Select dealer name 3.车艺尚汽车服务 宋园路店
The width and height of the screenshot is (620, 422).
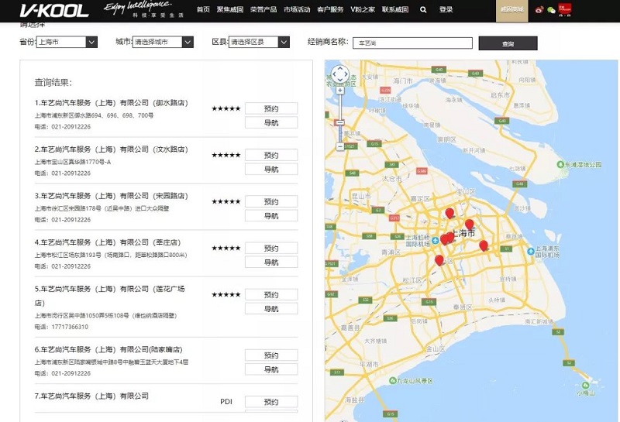(111, 196)
